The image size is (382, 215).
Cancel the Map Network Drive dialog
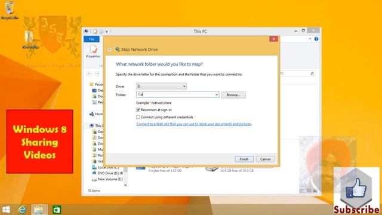[265, 159]
